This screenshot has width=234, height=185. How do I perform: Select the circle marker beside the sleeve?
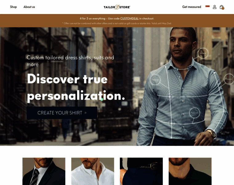click(229, 79)
